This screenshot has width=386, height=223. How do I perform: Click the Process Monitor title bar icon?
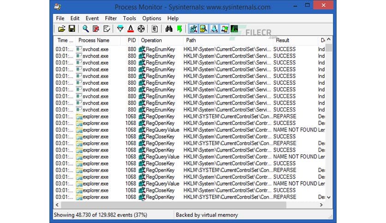pyautogui.click(x=57, y=6)
